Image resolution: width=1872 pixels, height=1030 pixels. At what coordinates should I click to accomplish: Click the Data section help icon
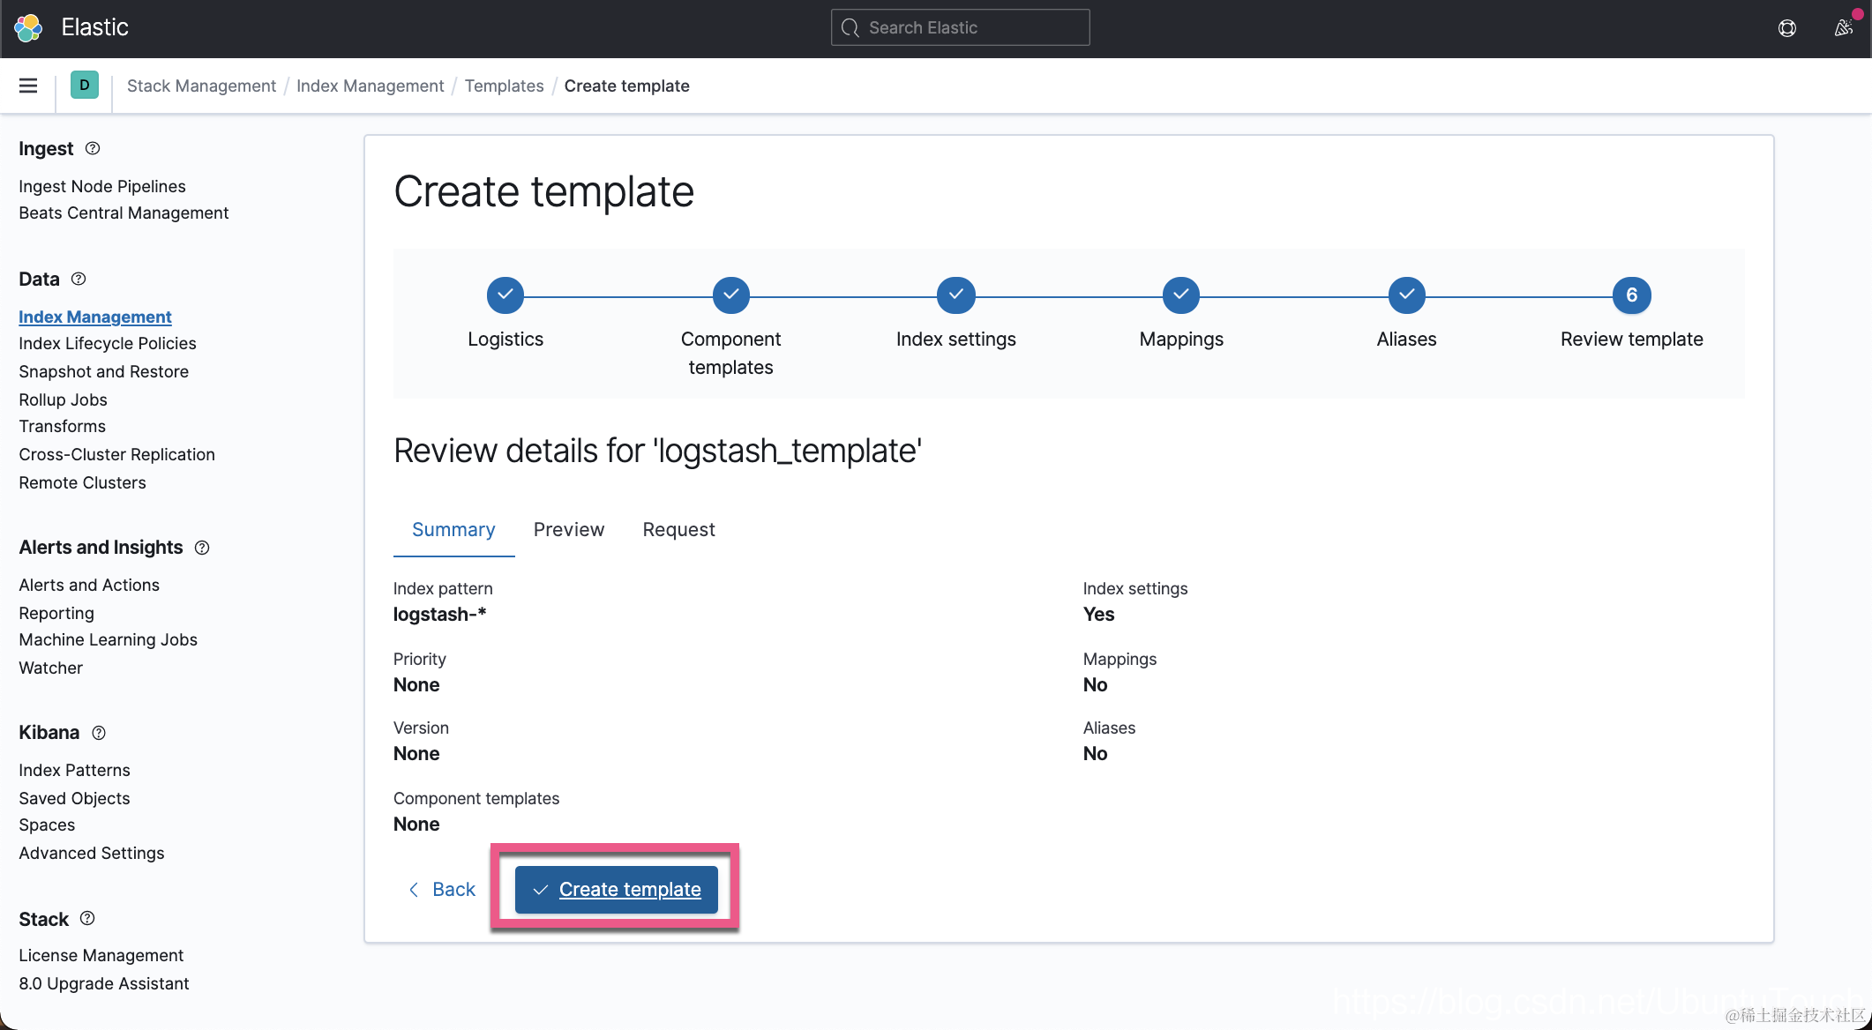(79, 279)
